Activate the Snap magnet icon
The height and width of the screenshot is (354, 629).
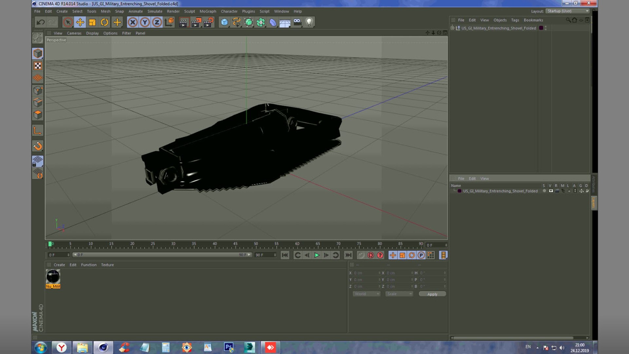point(38,146)
